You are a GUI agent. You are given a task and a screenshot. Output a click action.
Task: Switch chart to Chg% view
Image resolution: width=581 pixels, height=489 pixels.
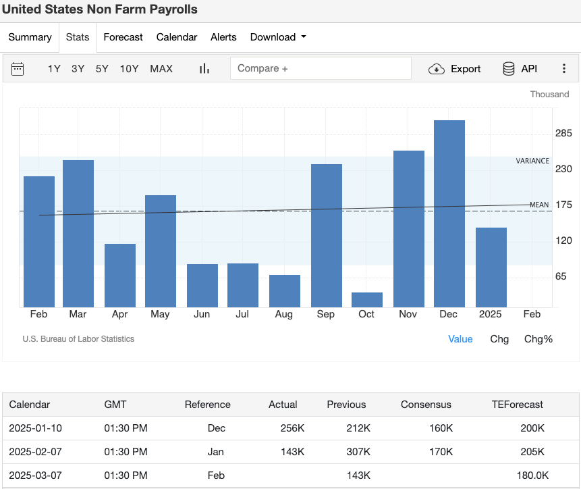click(x=538, y=339)
